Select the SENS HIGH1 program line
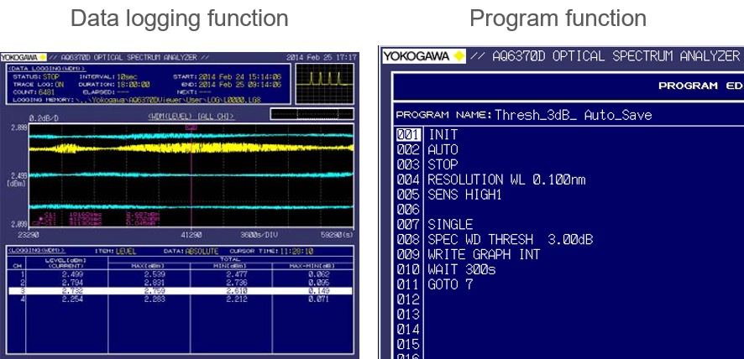 (x=464, y=195)
